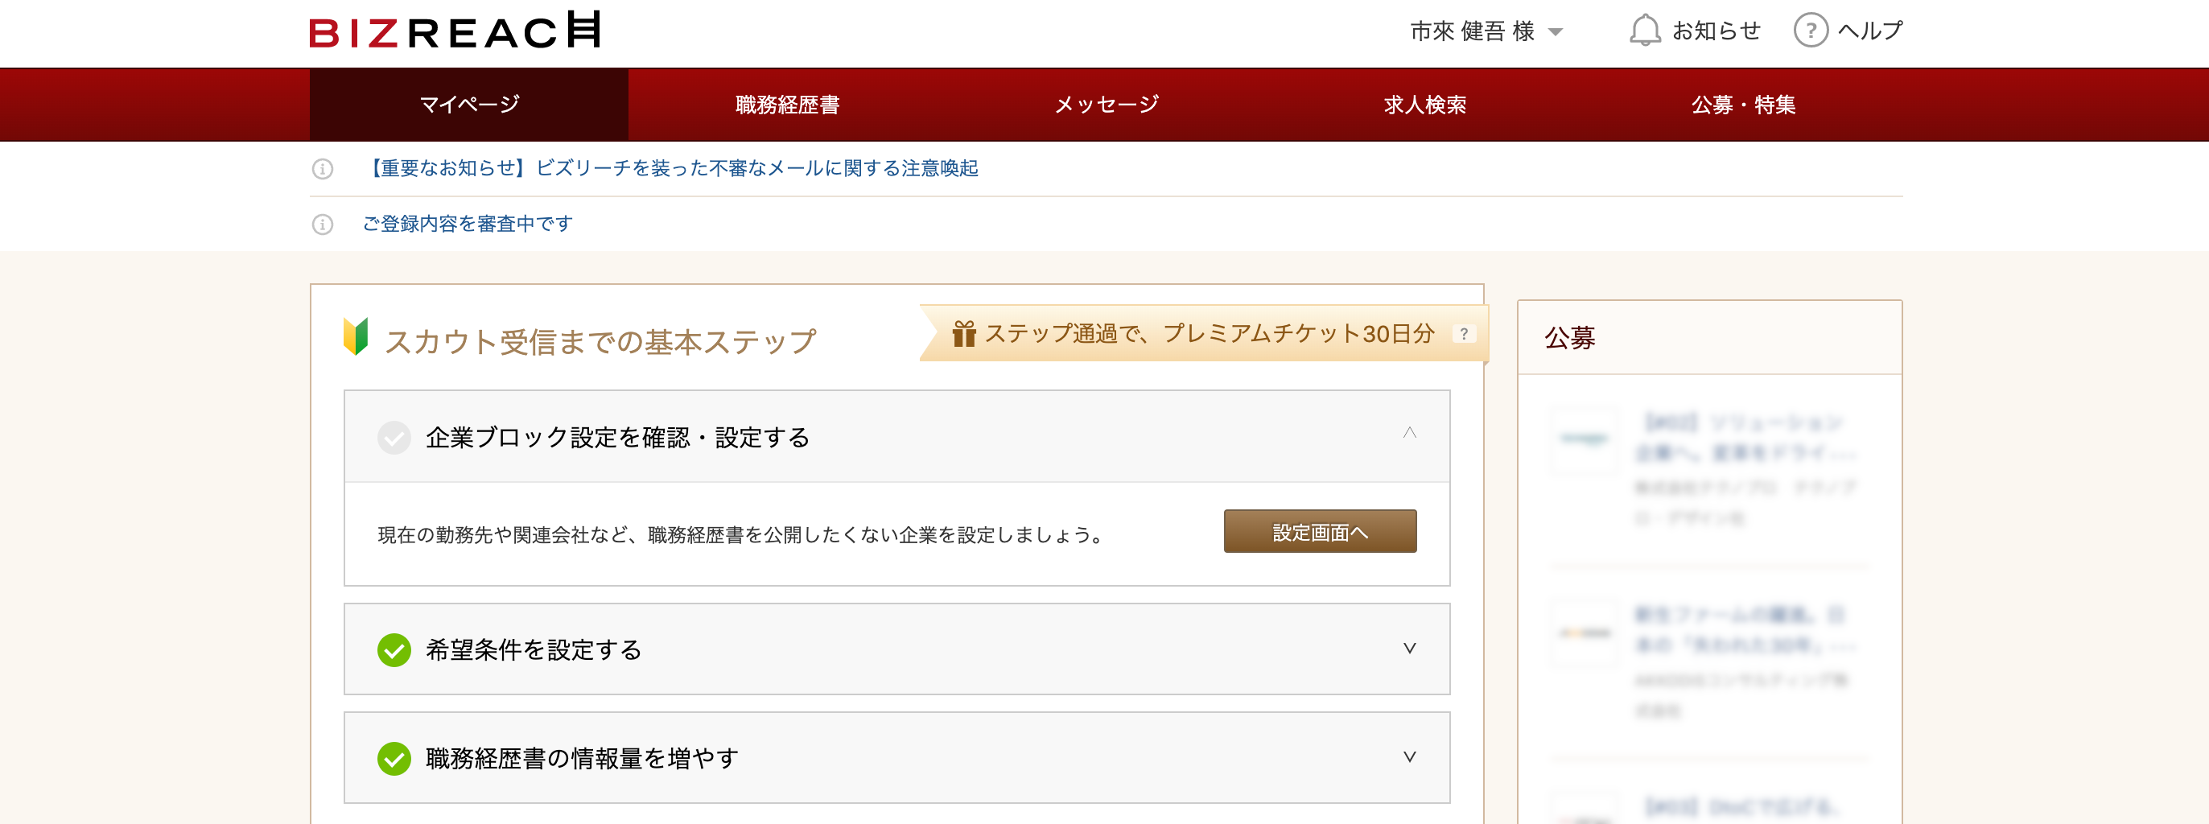Image resolution: width=2209 pixels, height=824 pixels.
Task: Open the 求人検索 tab
Action: (1424, 105)
